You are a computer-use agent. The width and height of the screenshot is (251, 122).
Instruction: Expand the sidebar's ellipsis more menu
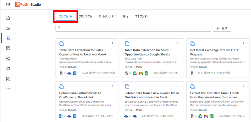[x=8, y=89]
